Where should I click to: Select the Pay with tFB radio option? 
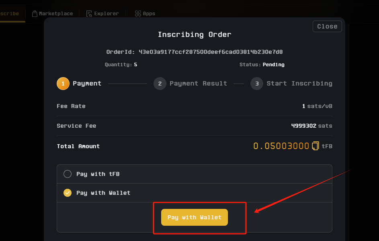(68, 174)
